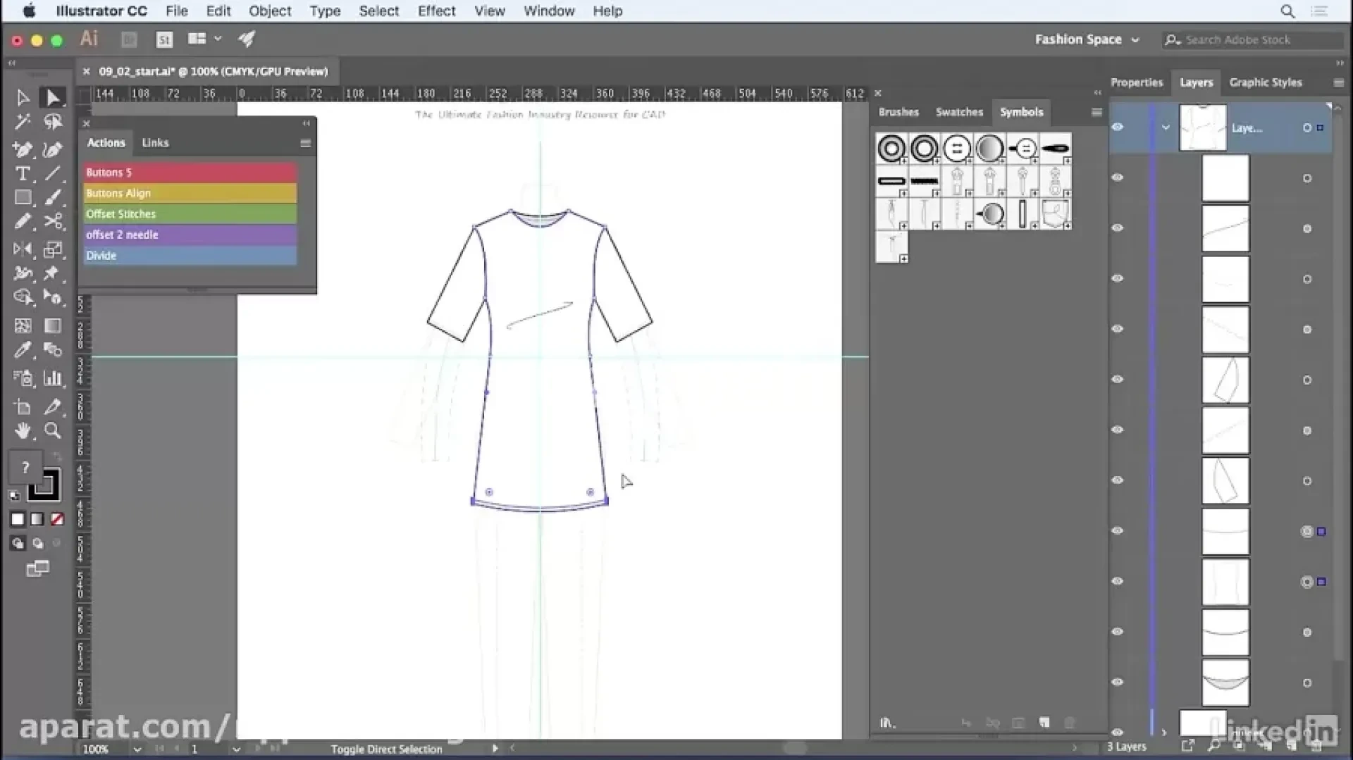Open the zoom level dropdown at 100%
The image size is (1353, 760).
coord(137,749)
